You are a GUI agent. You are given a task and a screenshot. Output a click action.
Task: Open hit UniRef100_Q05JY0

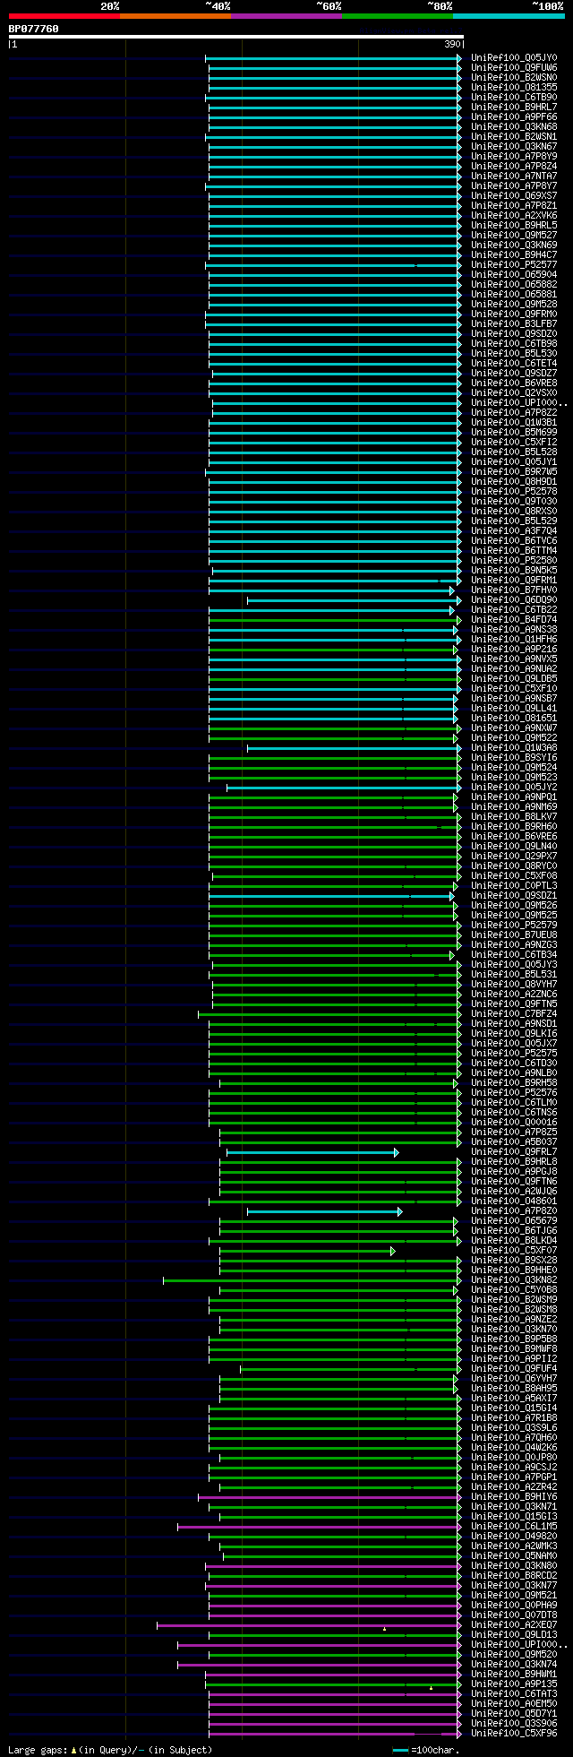pos(514,58)
